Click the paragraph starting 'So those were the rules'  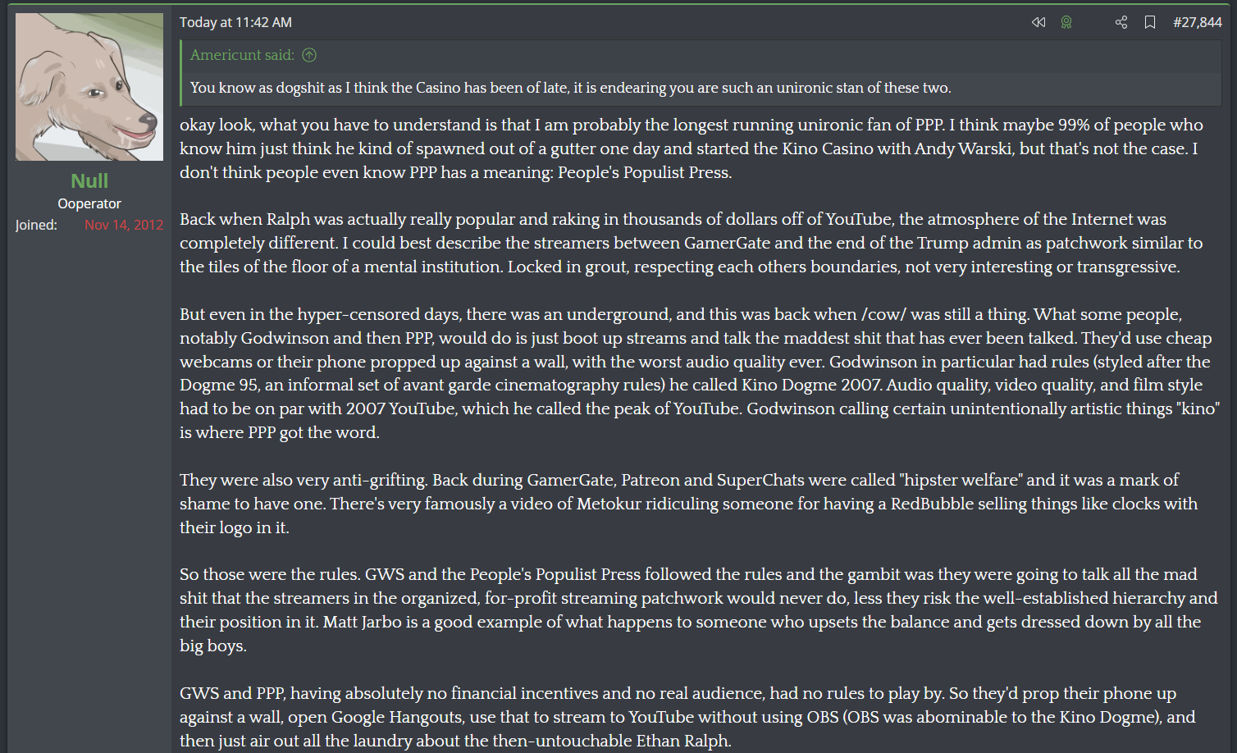pyautogui.click(x=699, y=609)
